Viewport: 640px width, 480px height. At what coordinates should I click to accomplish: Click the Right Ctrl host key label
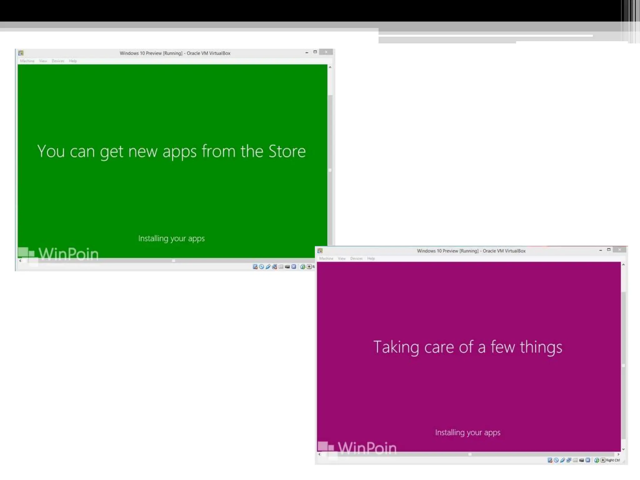coord(612,460)
